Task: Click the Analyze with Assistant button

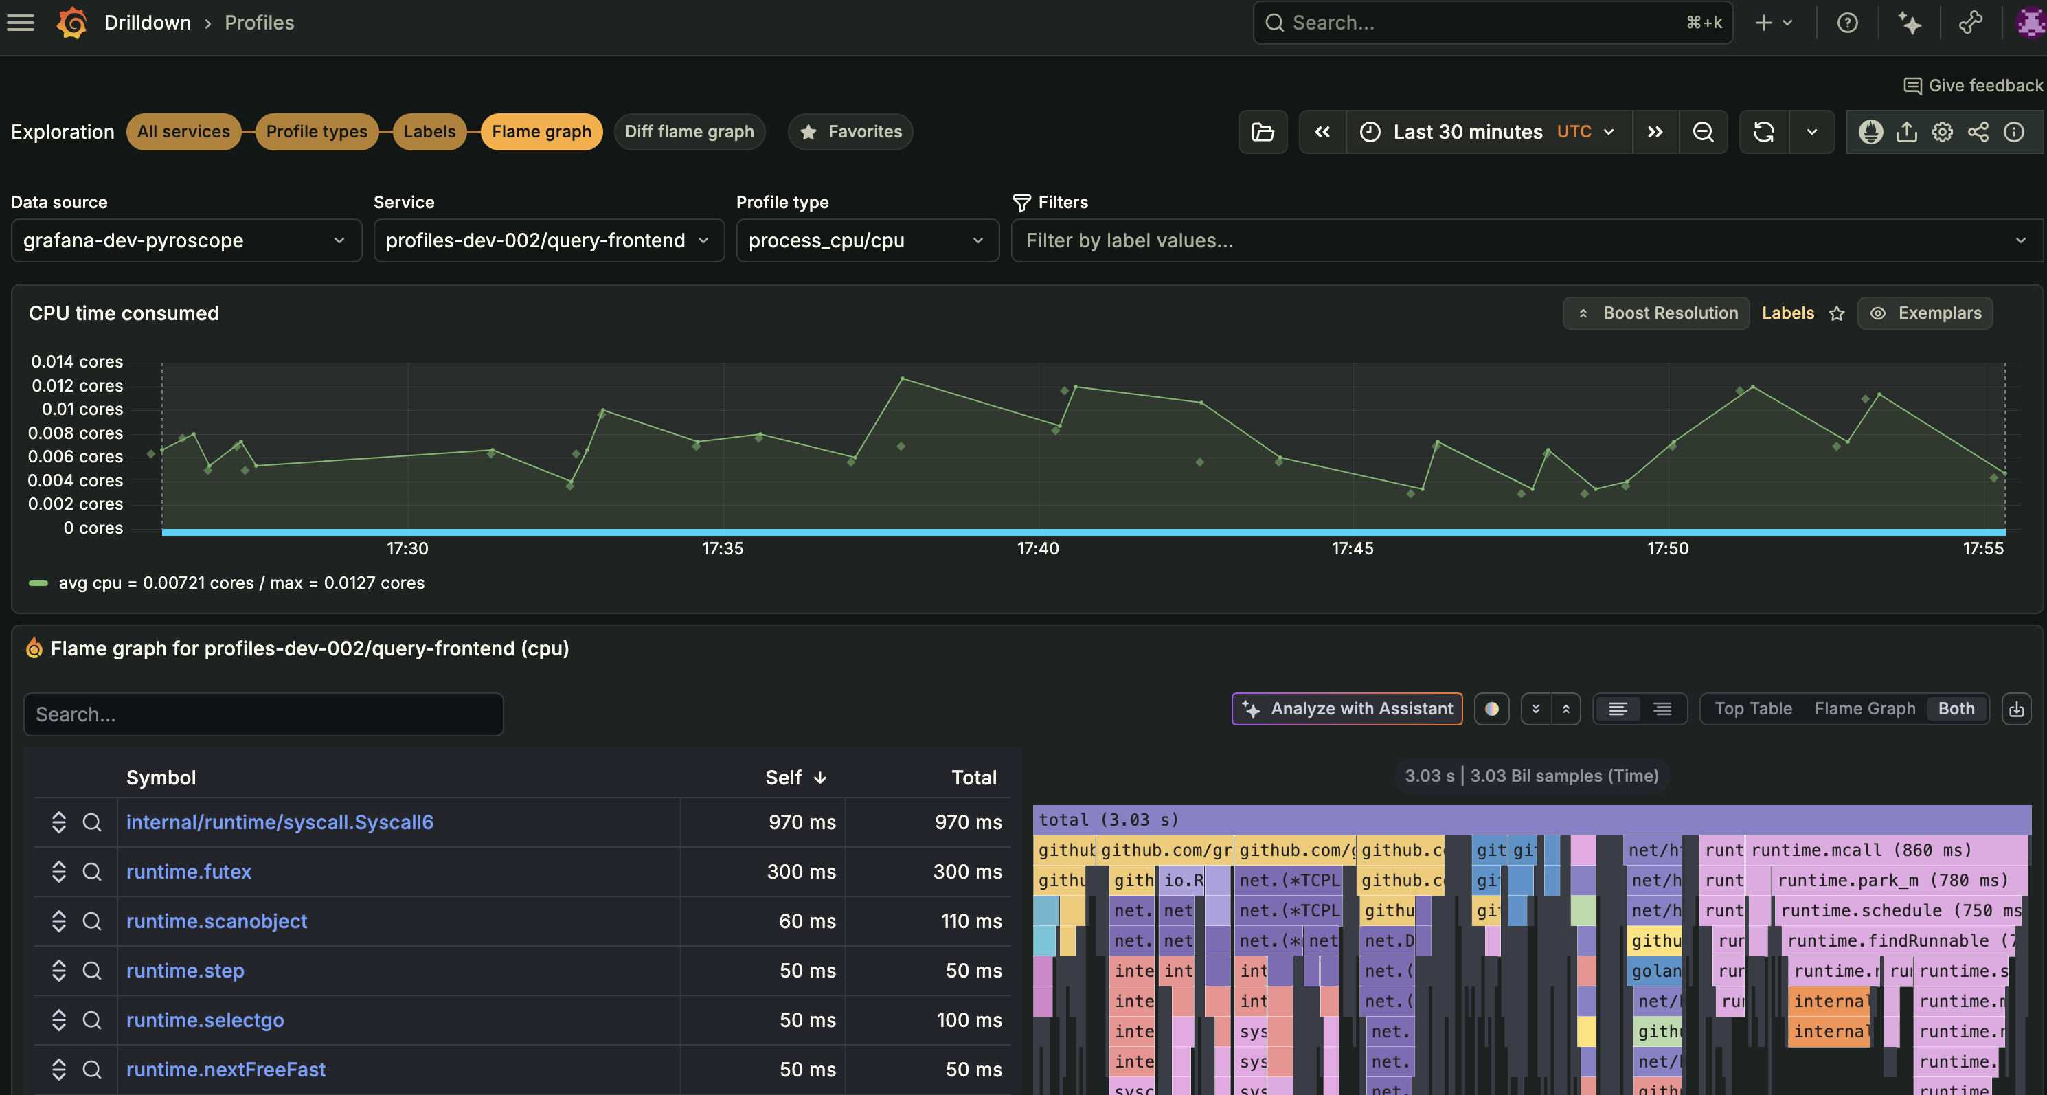Action: pos(1346,709)
